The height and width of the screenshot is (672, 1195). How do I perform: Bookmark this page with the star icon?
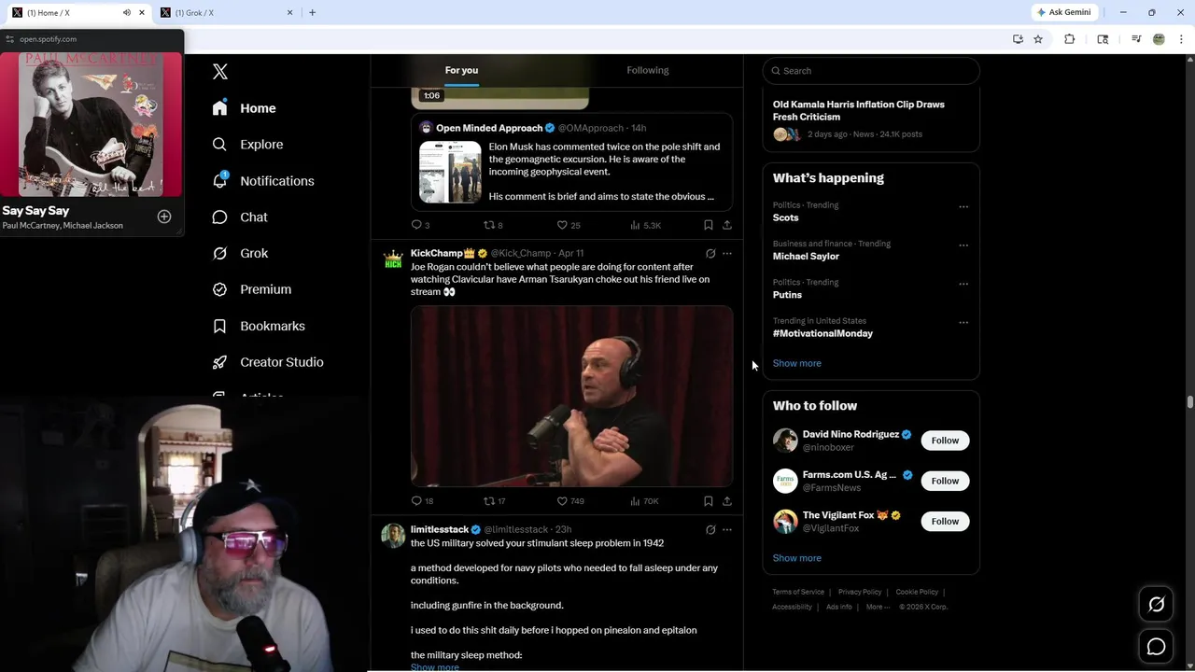coord(1037,39)
